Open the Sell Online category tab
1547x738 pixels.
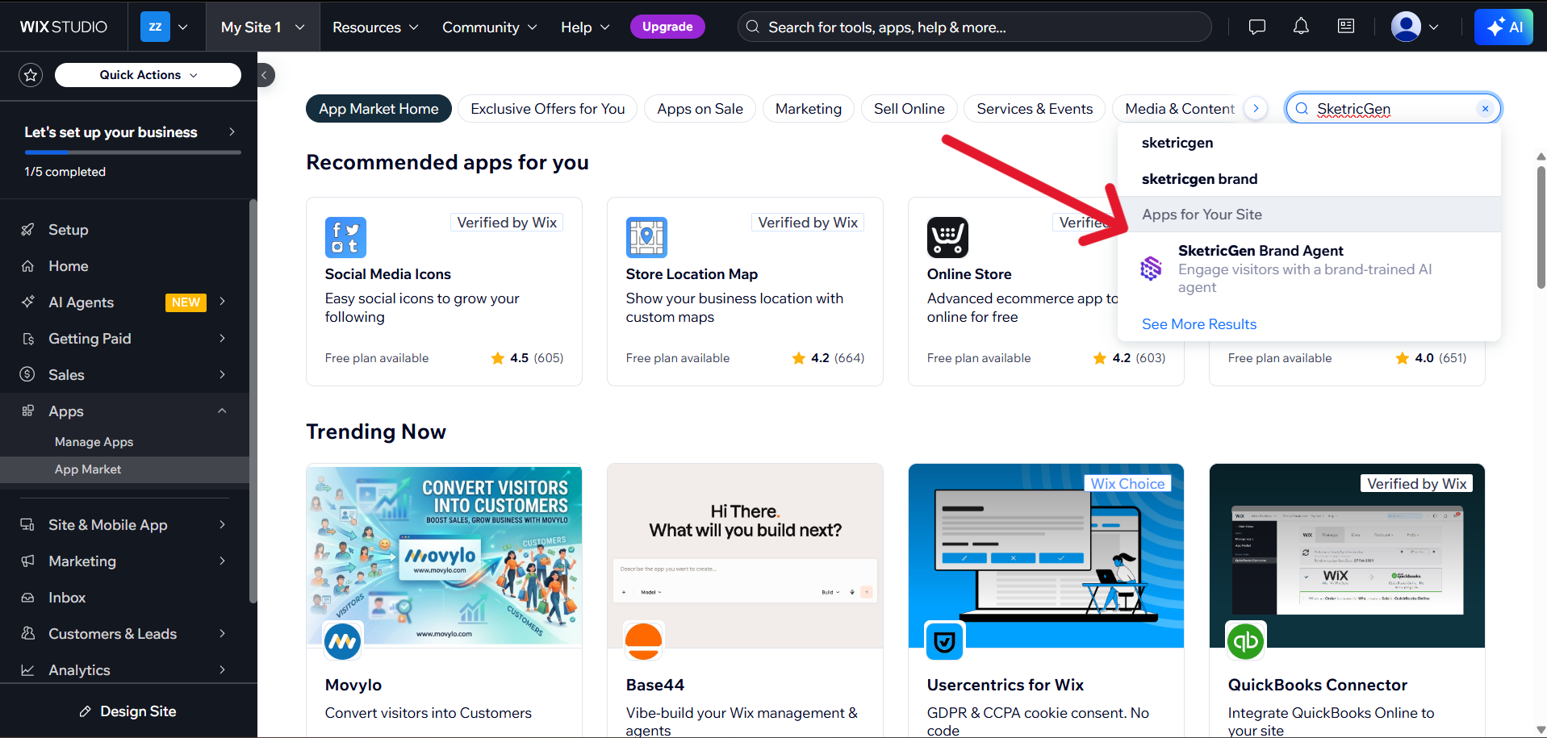909,109
